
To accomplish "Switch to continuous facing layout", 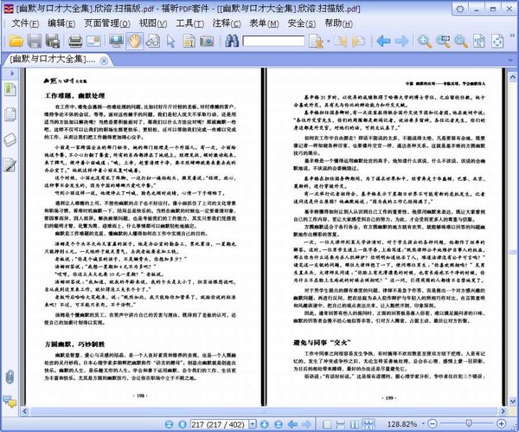I will point(368,424).
